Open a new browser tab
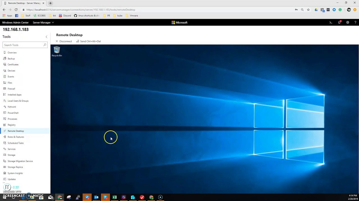 (50, 3)
